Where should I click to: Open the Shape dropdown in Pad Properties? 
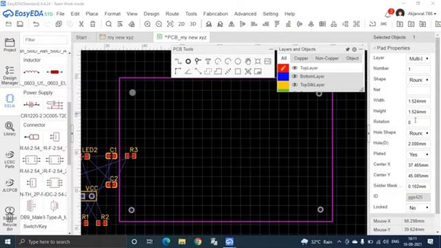click(x=418, y=80)
